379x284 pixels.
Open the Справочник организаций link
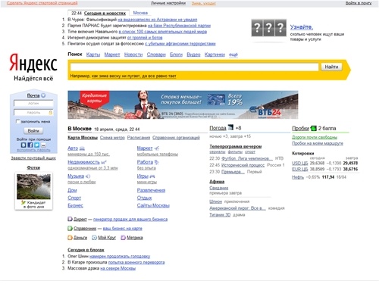[176, 138]
